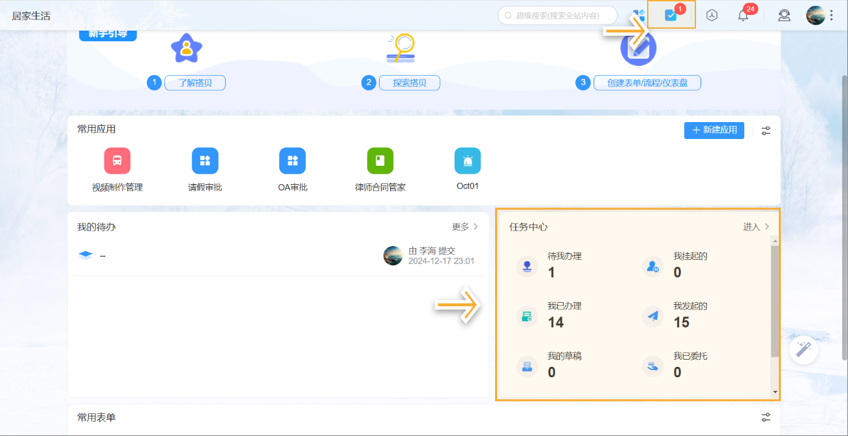Viewport: 848px width, 436px height.
Task: Click the 待我办理 pending tasks icon
Action: (526, 266)
